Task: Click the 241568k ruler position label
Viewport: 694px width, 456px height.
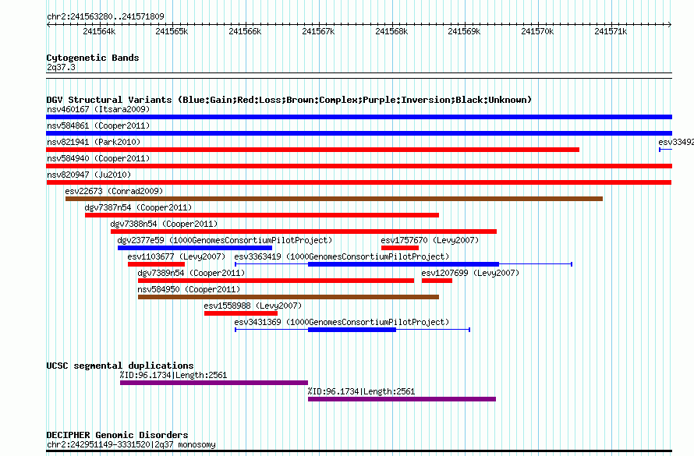Action: tap(391, 31)
